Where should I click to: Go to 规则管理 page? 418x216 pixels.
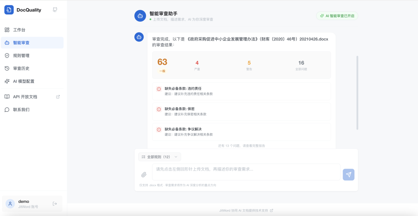(x=32, y=55)
